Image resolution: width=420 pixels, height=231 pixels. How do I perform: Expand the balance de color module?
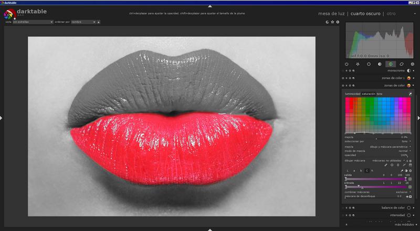point(414,208)
